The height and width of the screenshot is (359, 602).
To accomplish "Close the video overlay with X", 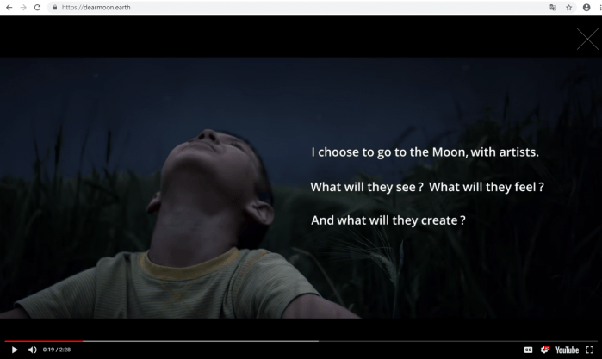I will point(587,39).
